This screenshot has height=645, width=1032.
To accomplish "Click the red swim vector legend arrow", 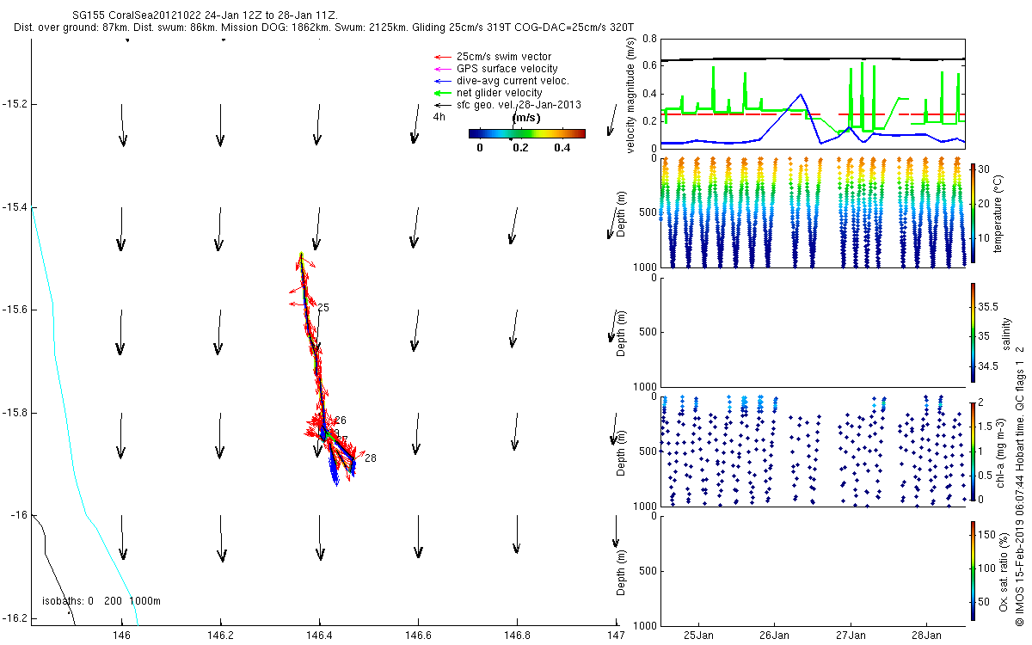I will click(444, 57).
